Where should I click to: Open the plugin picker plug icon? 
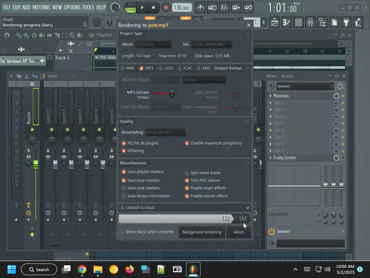(346, 22)
